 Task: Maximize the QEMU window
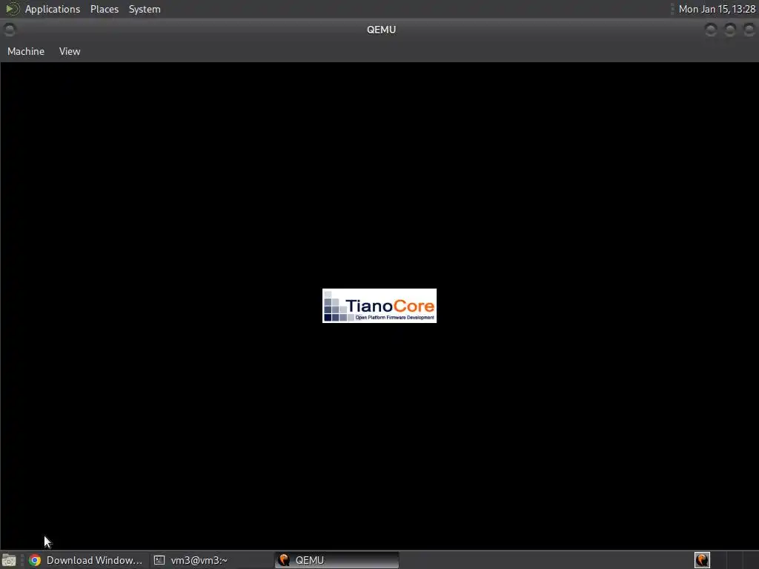(x=730, y=30)
